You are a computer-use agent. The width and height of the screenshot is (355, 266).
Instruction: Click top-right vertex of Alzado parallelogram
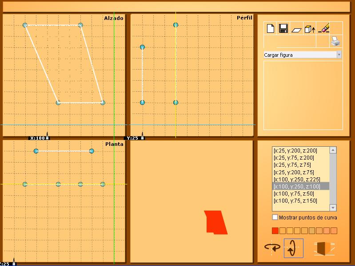80,25
